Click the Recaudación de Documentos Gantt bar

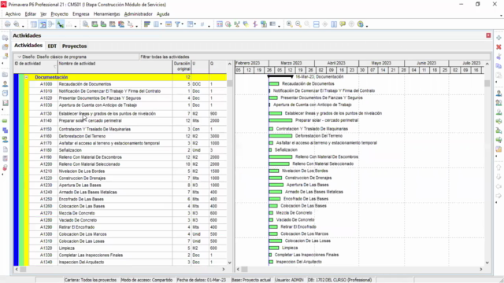[x=274, y=84]
